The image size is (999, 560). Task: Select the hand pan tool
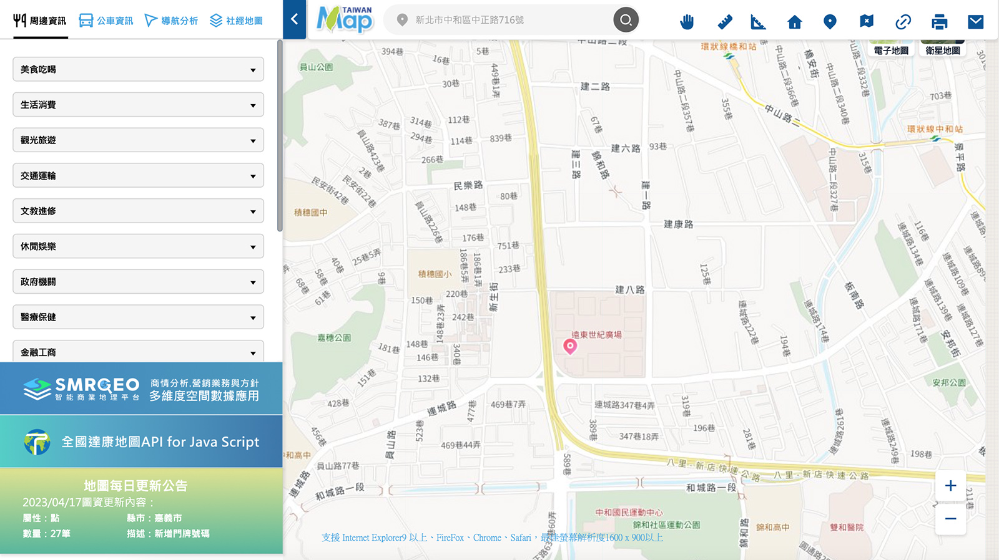(687, 22)
